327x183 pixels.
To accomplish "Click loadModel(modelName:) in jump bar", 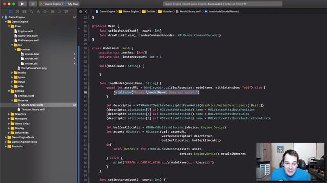I will point(222,11).
